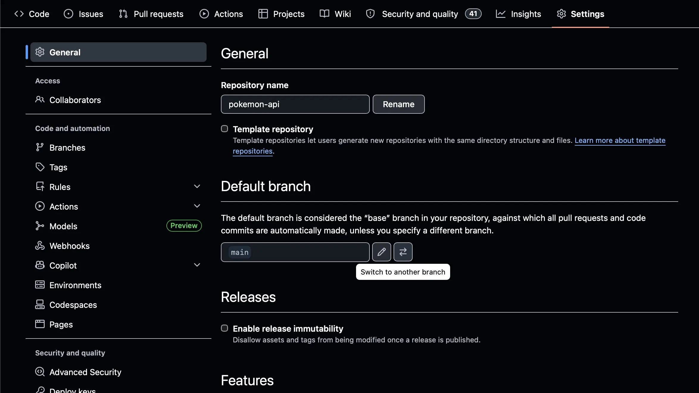The width and height of the screenshot is (699, 393).
Task: Click the Collaborators people icon
Action: pos(40,99)
